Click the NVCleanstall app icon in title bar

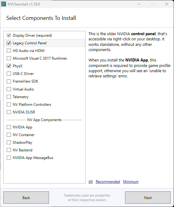pyautogui.click(x=4, y=4)
